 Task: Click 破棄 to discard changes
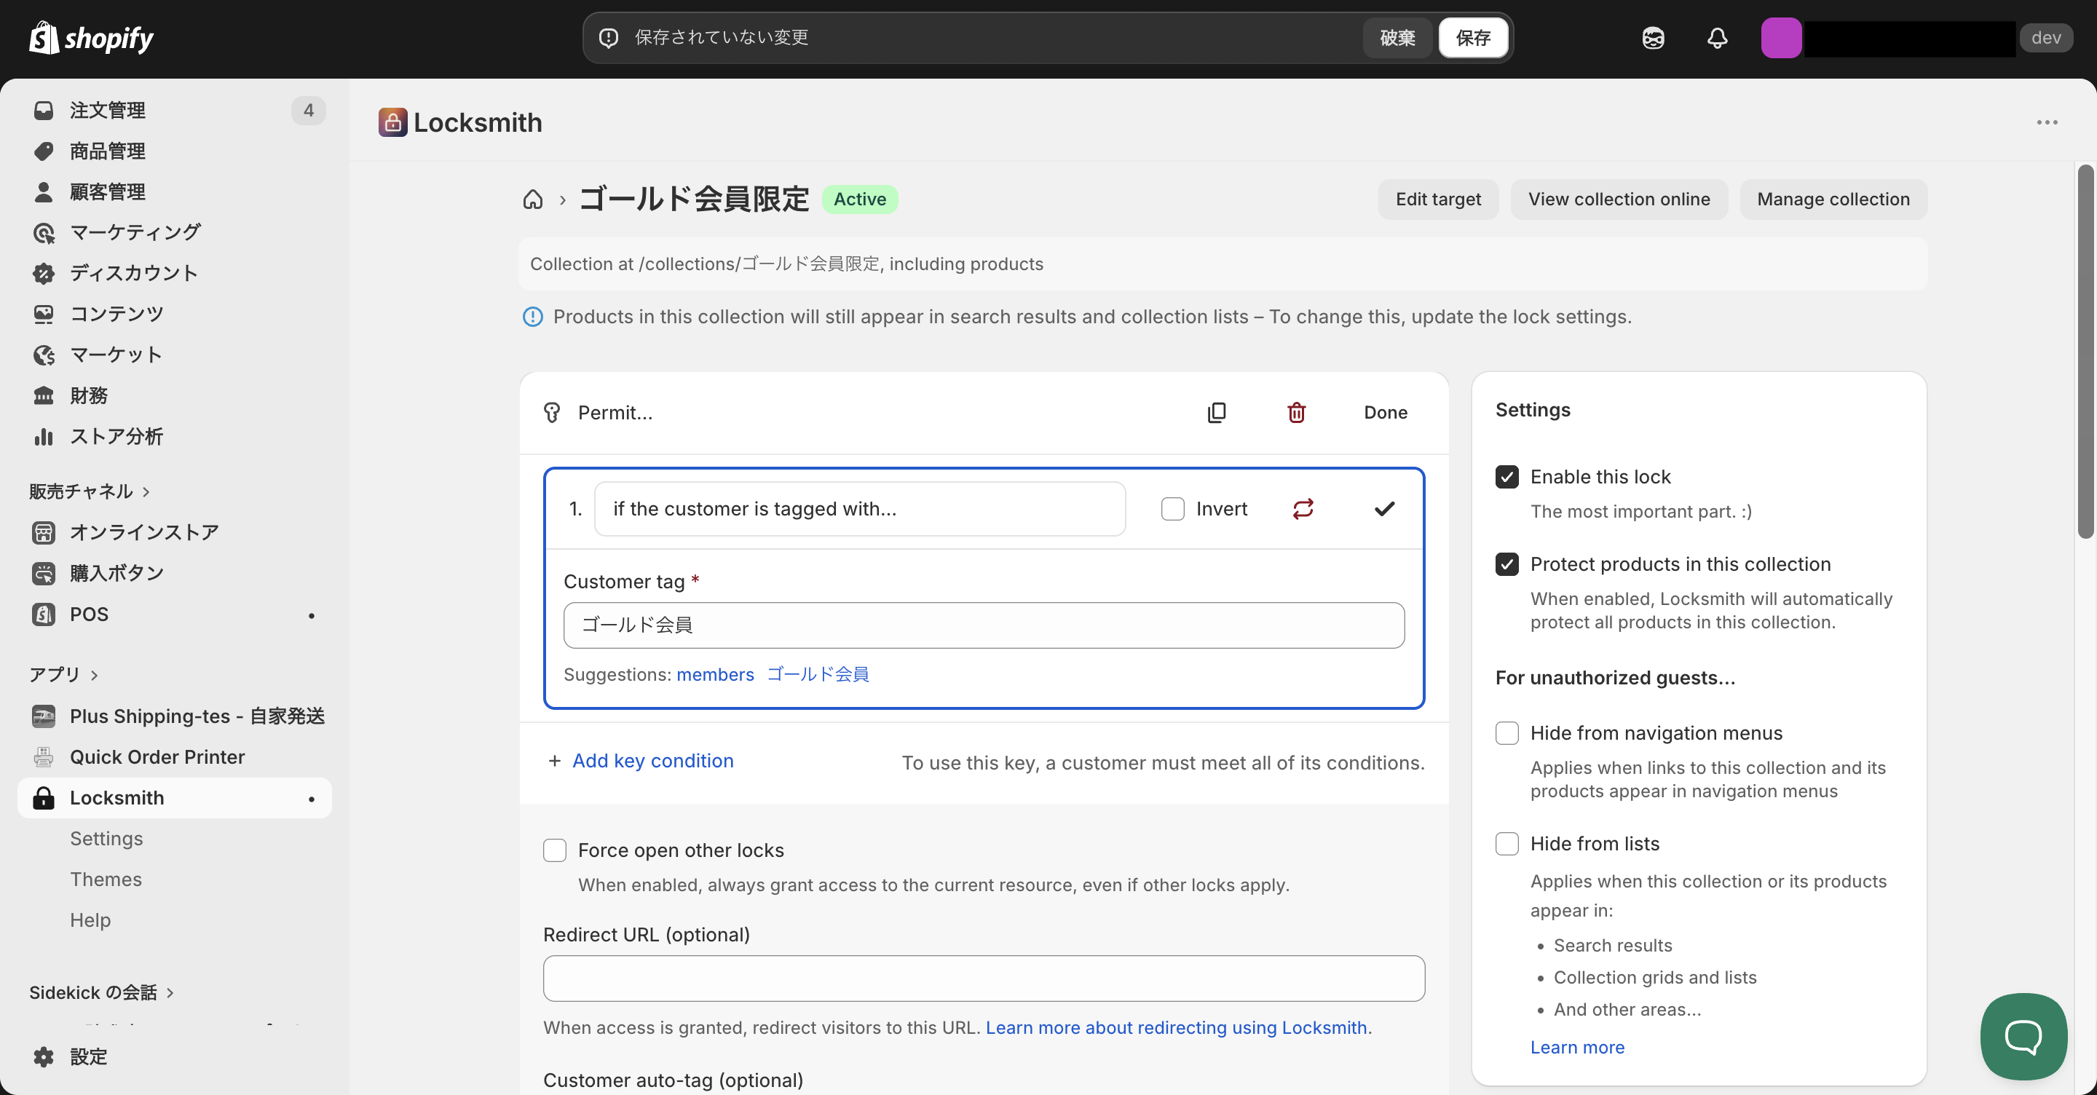(x=1397, y=37)
